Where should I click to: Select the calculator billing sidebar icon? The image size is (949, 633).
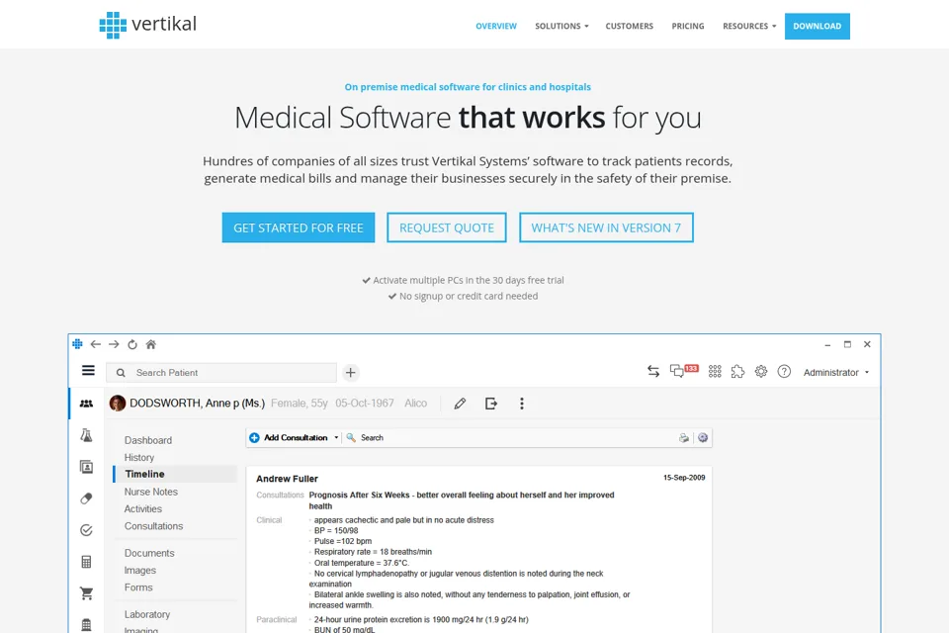(87, 562)
